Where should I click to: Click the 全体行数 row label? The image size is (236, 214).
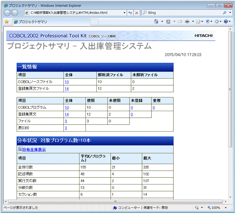(25, 167)
